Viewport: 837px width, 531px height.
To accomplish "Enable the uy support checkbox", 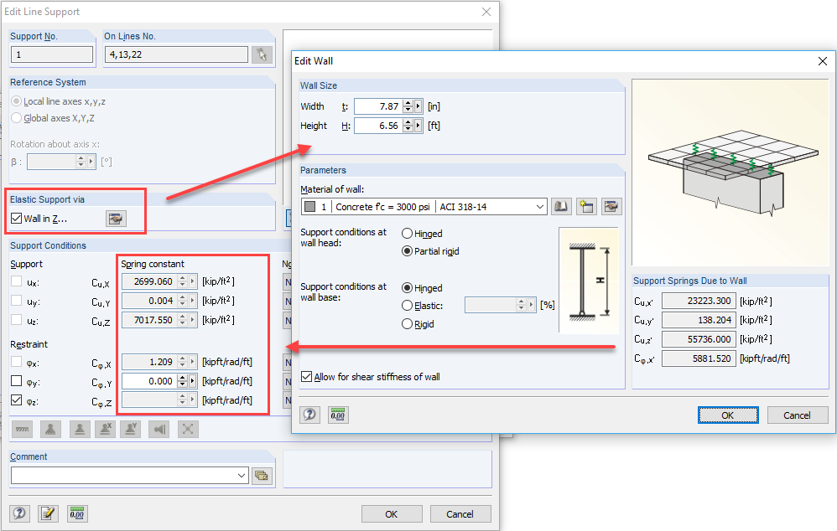I will pos(17,301).
